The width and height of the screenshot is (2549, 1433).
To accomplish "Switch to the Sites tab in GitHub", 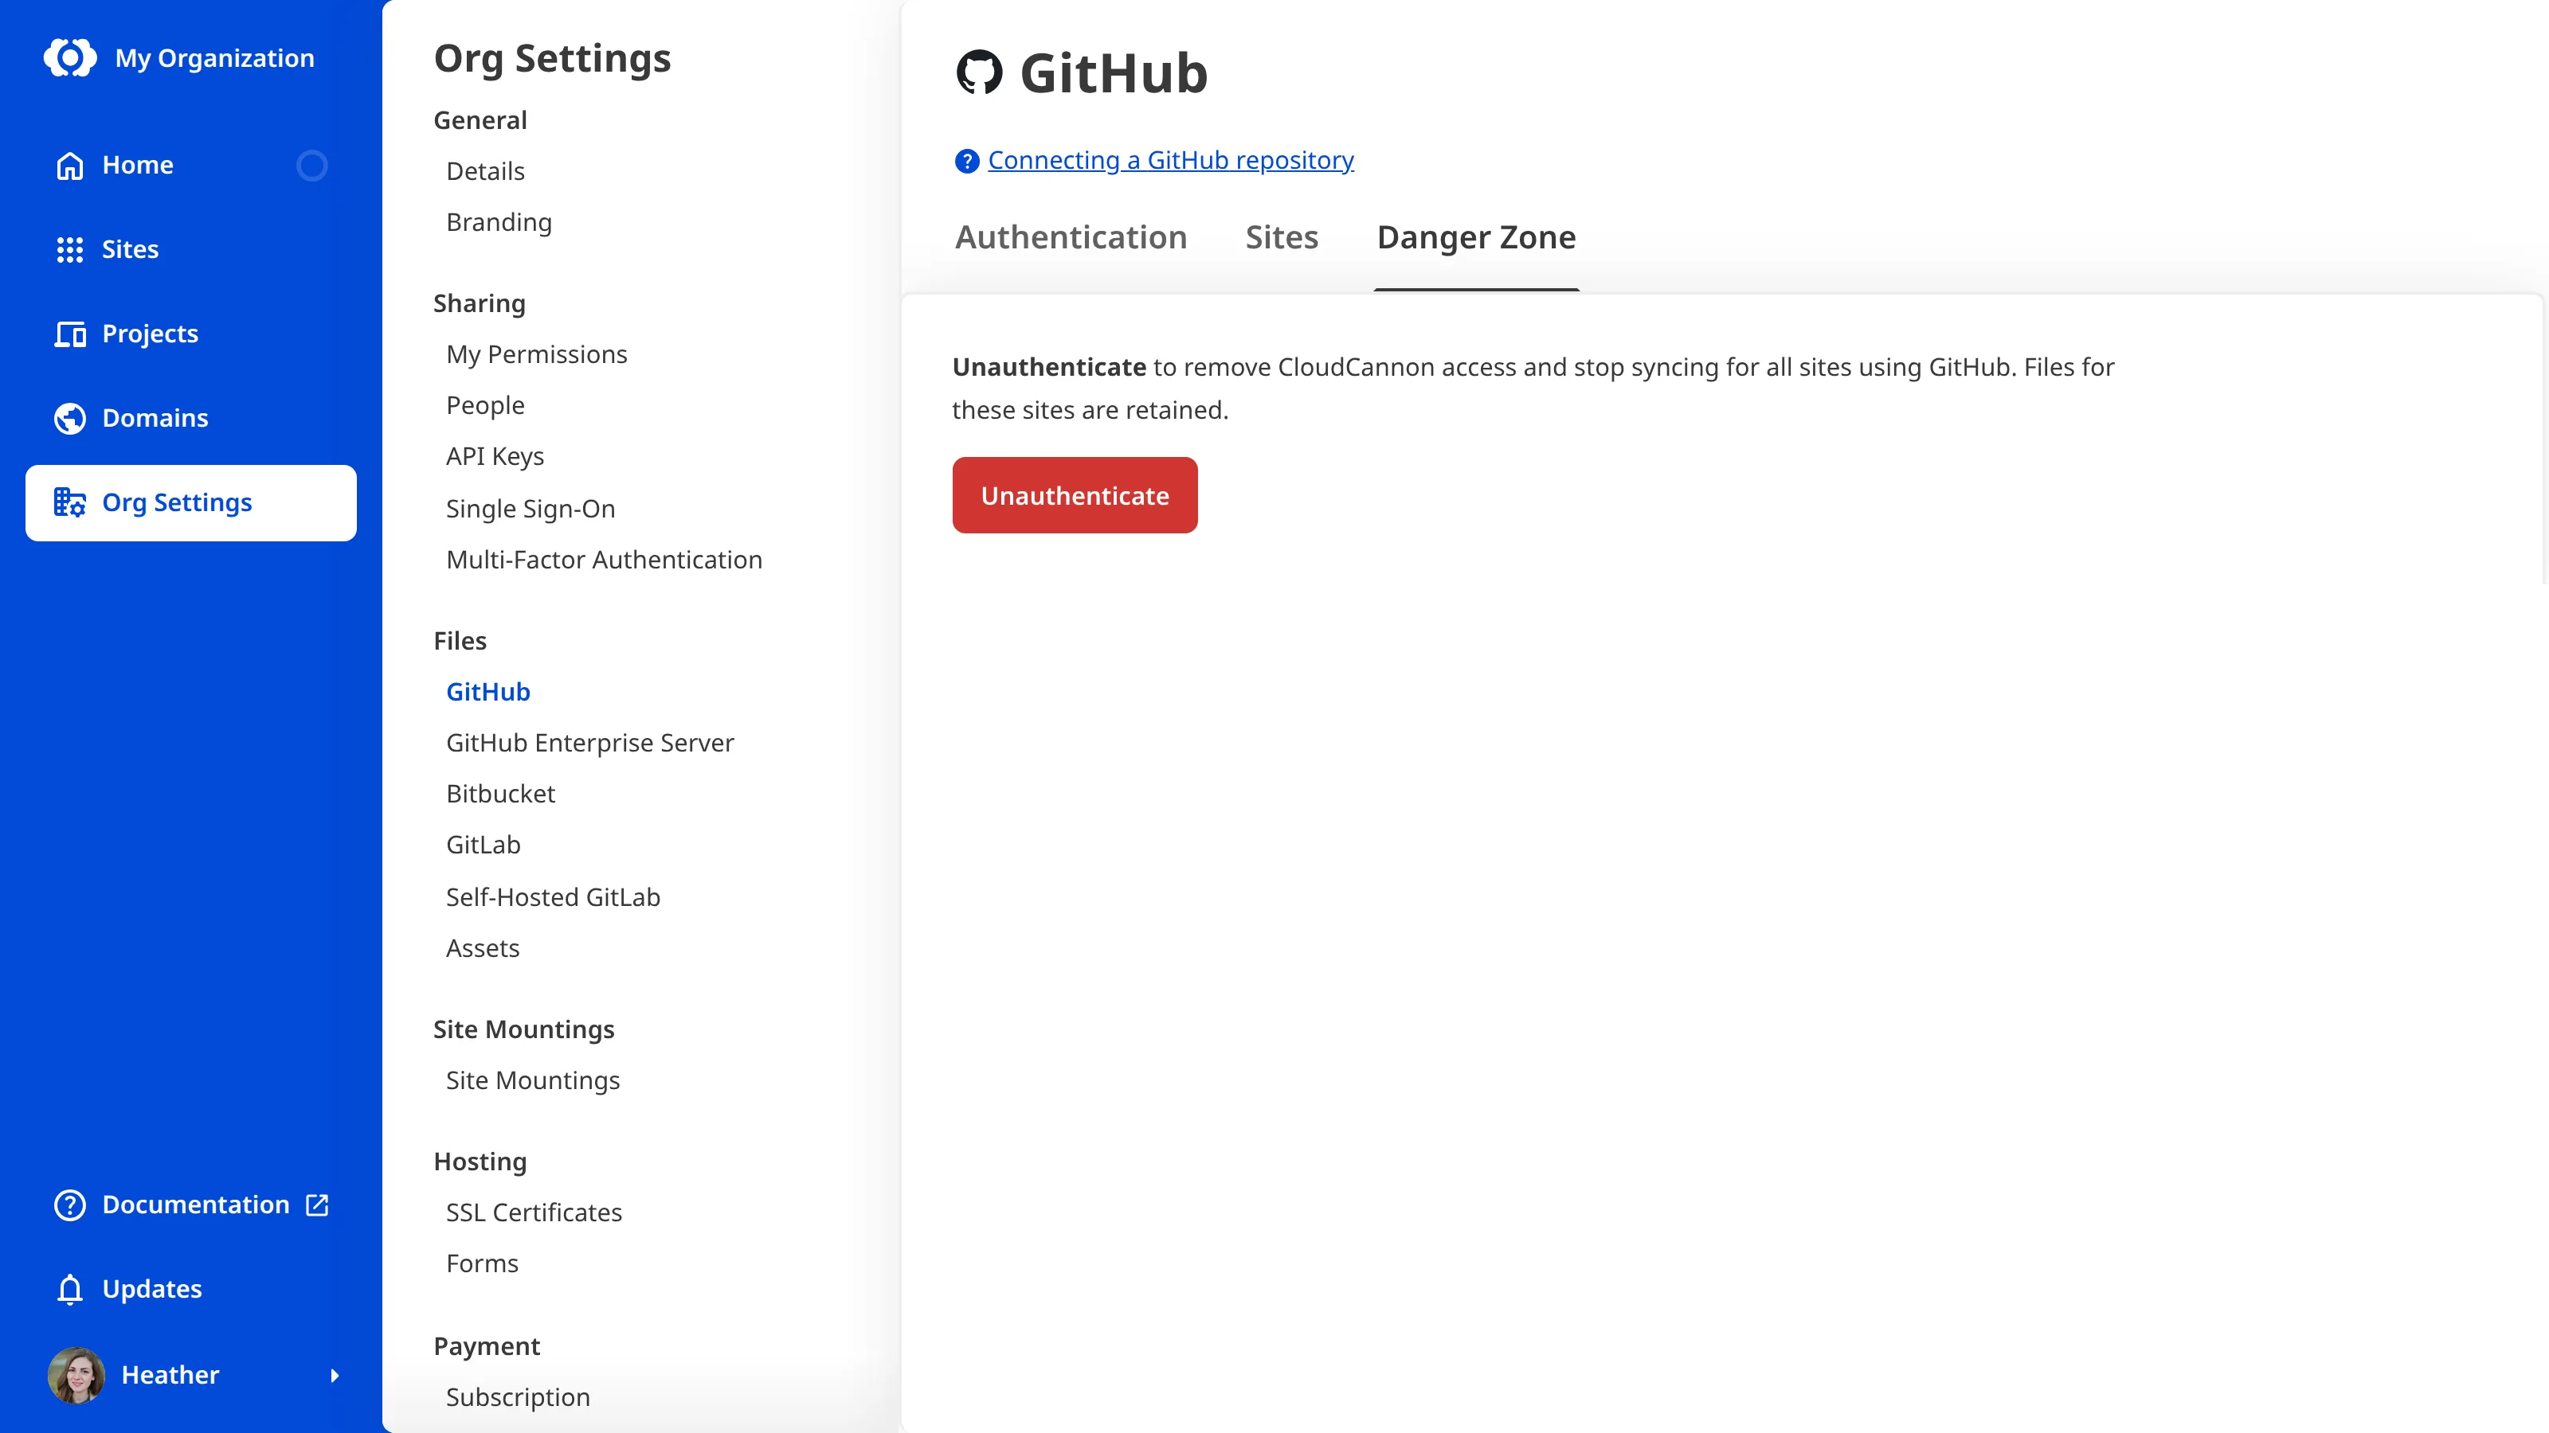I will [1282, 237].
